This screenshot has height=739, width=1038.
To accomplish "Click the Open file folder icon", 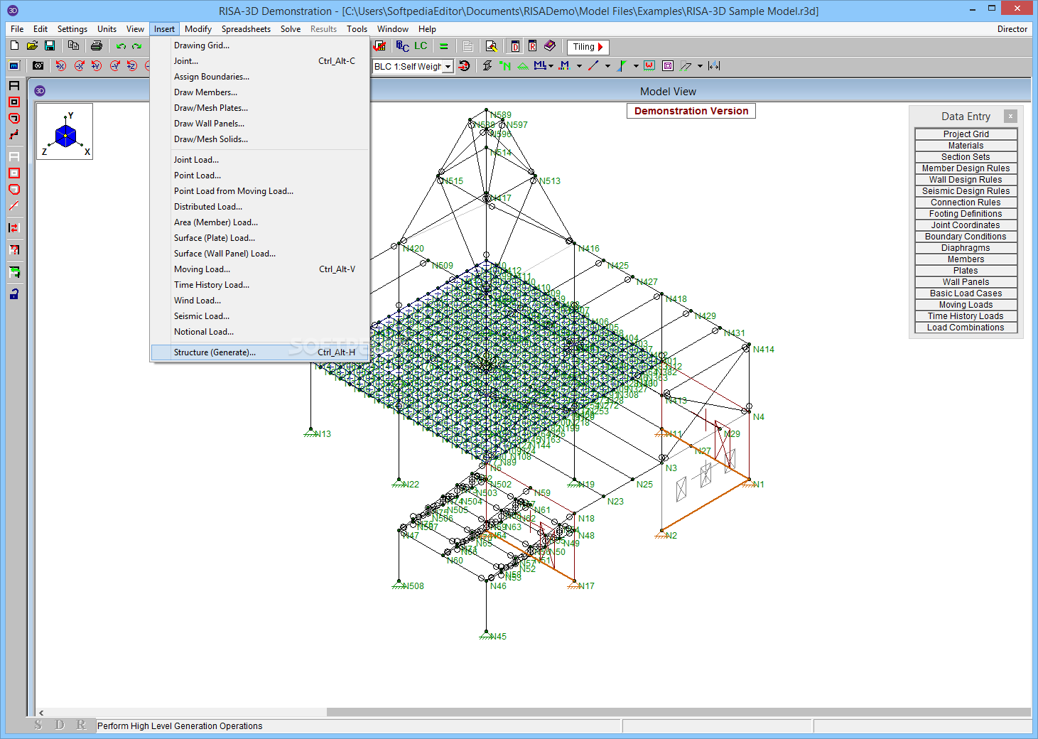I will coord(32,45).
